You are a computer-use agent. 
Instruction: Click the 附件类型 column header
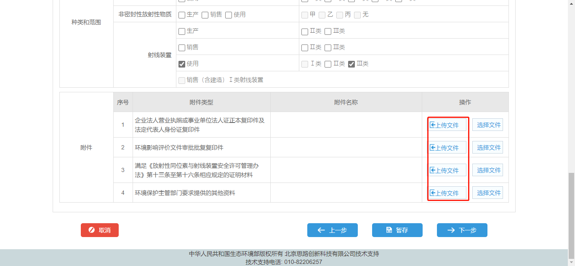tap(202, 102)
